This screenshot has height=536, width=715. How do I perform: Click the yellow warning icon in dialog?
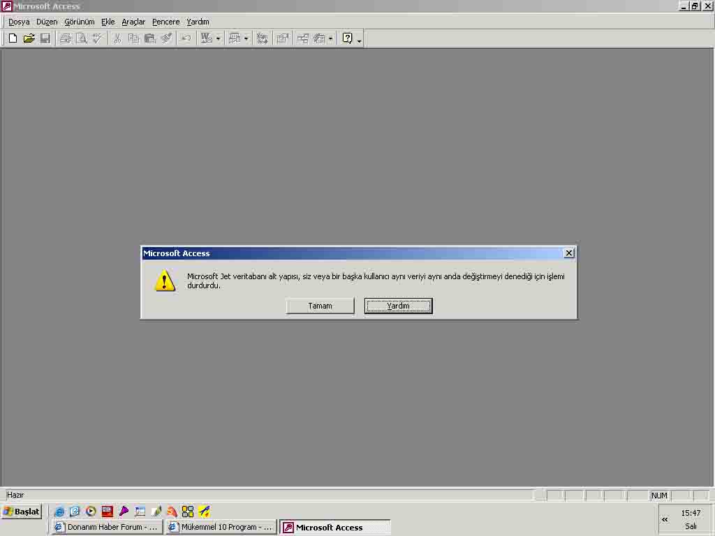point(165,281)
